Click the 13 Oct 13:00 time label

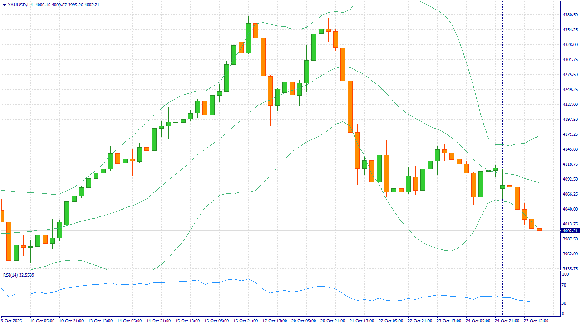click(x=100, y=321)
